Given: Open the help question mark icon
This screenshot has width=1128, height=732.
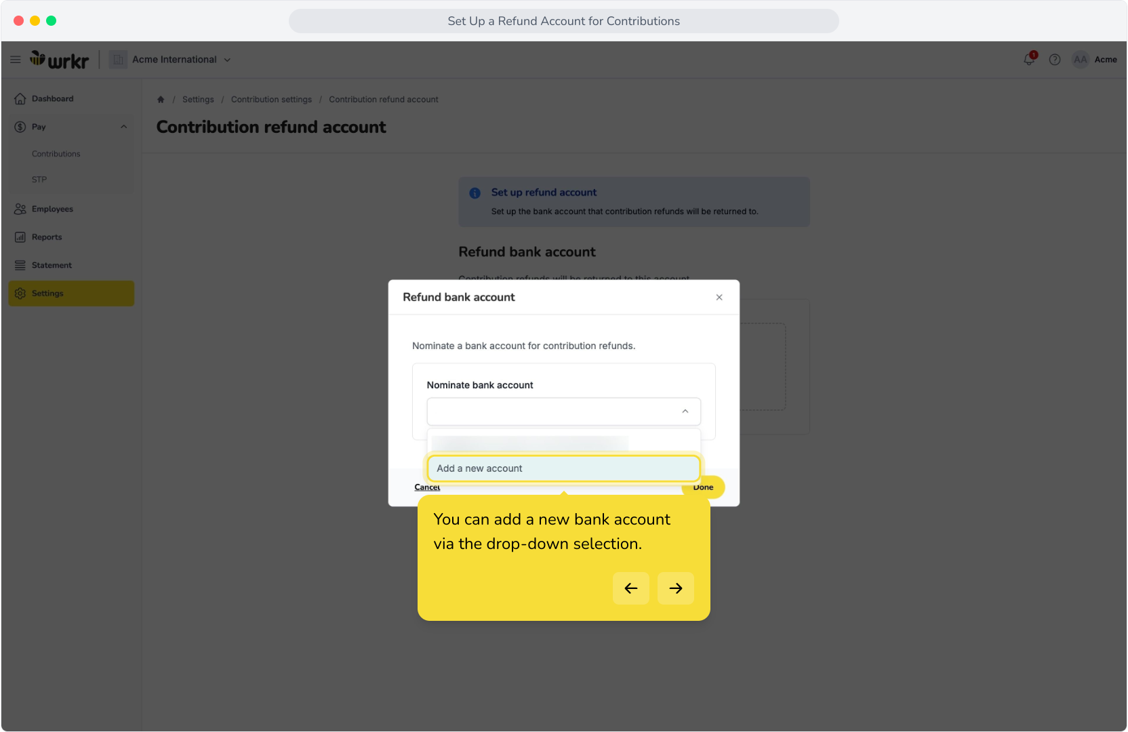Looking at the screenshot, I should 1055,60.
